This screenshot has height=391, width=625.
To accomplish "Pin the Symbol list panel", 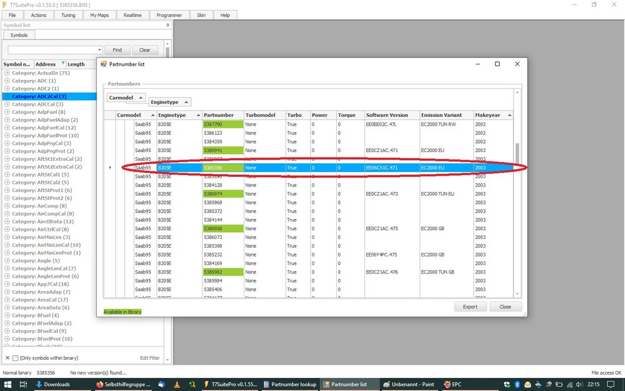I will 167,25.
